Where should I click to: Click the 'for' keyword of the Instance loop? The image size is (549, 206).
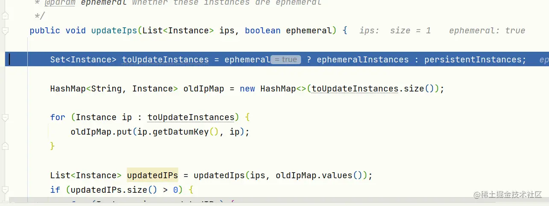point(58,118)
